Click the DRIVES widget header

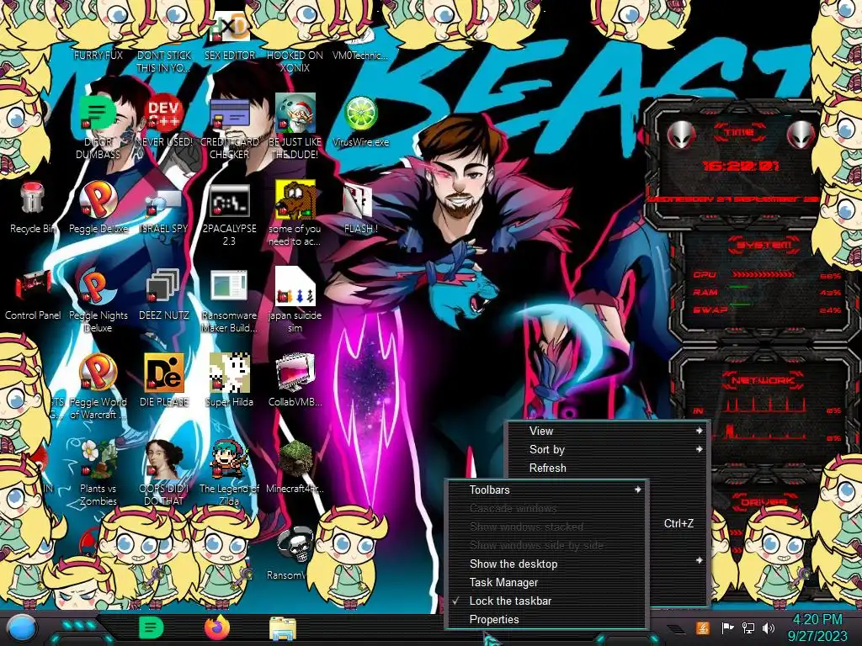[764, 502]
